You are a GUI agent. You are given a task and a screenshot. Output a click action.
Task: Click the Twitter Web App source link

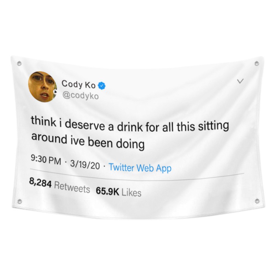(140, 168)
